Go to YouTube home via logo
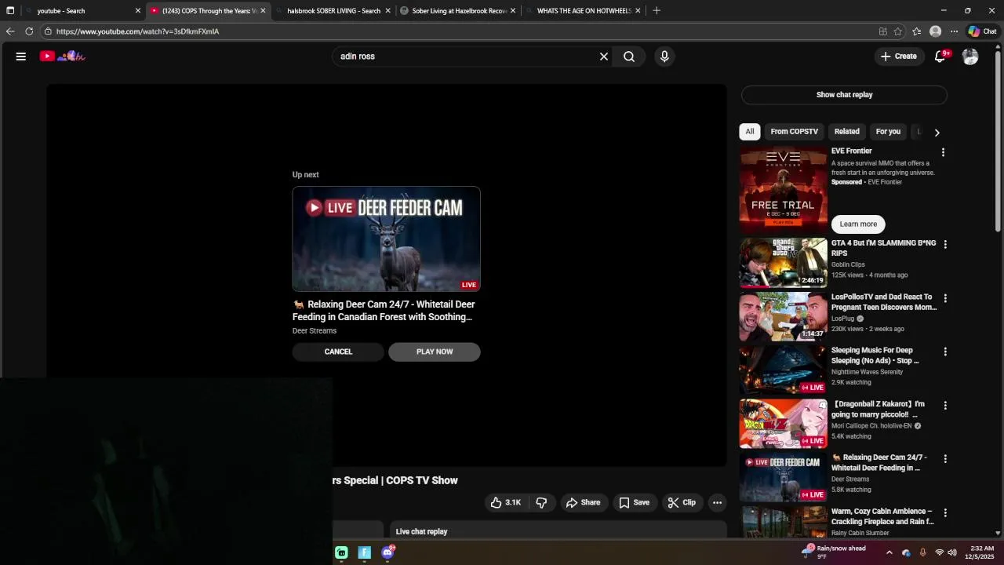Image resolution: width=1004 pixels, height=565 pixels. (x=63, y=56)
